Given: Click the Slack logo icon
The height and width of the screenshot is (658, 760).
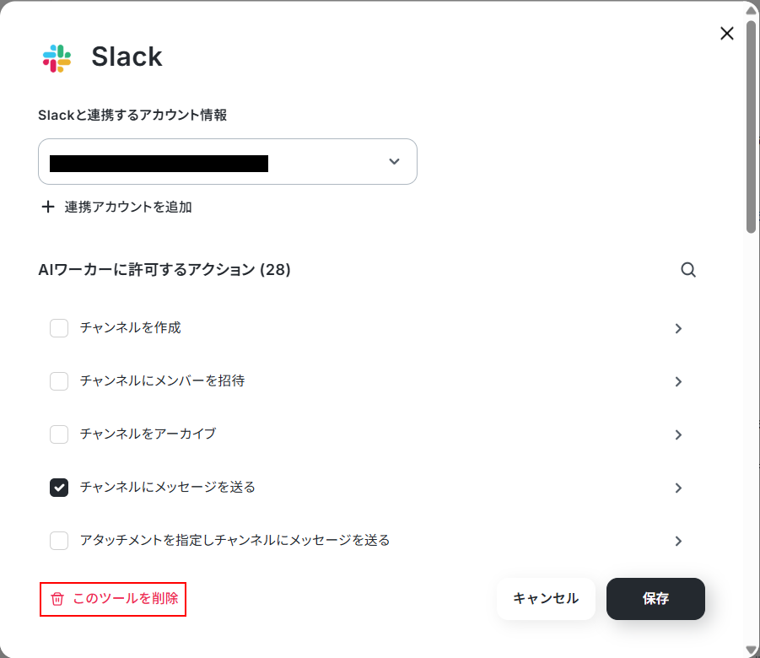Looking at the screenshot, I should 57,58.
